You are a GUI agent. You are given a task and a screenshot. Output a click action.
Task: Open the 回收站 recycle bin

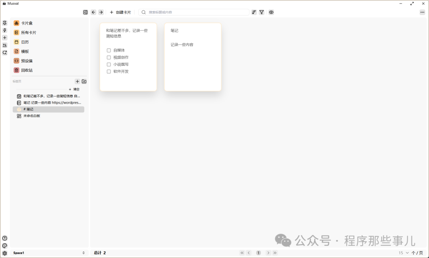(x=26, y=70)
